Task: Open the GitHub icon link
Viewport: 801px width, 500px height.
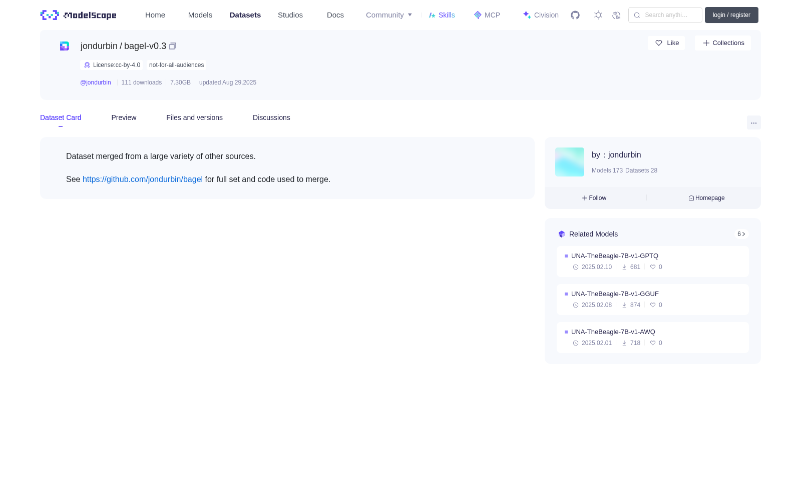Action: tap(575, 15)
